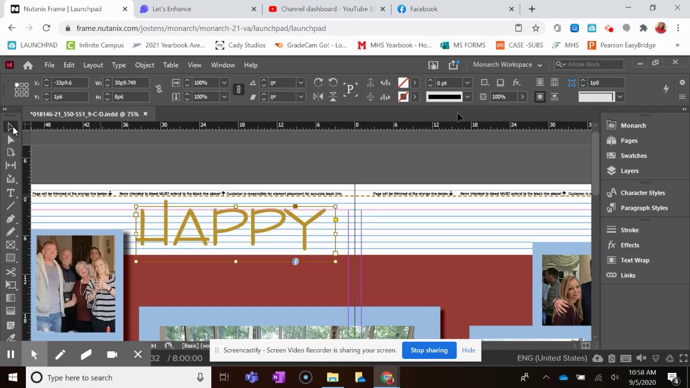
Task: Select the Line tool
Action: tap(10, 206)
